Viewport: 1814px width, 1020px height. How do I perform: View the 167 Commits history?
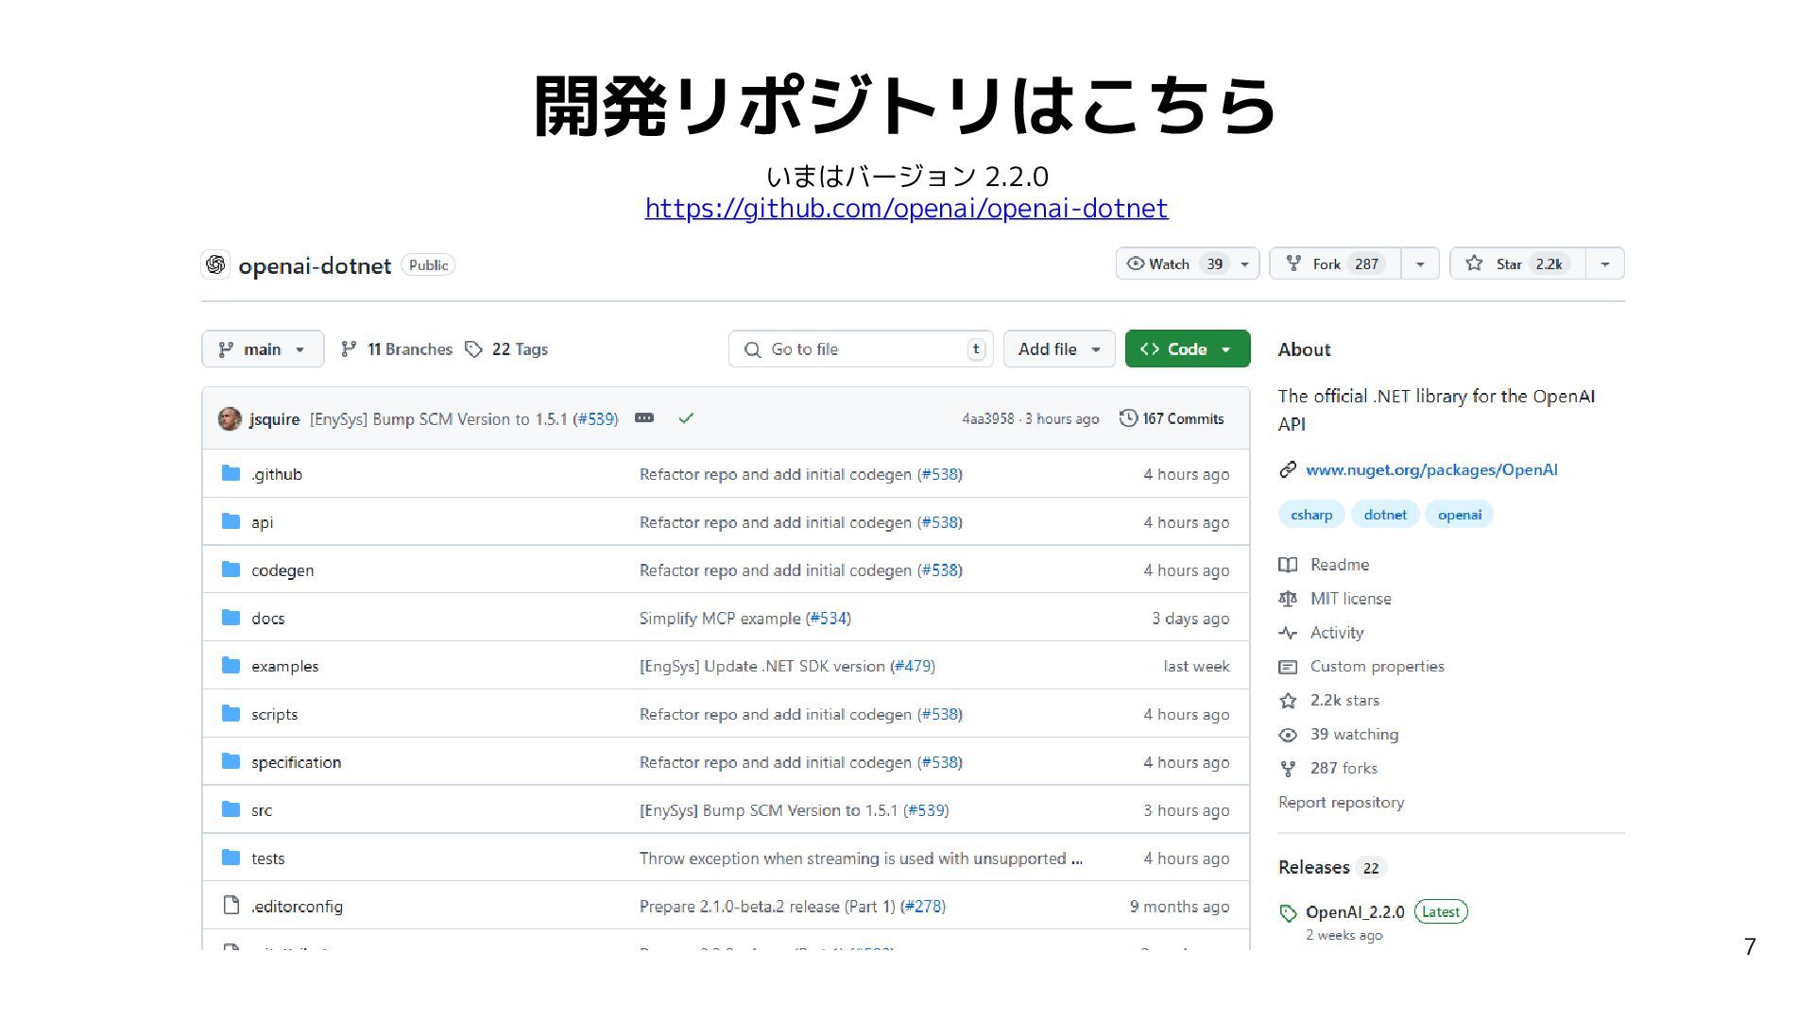(1172, 418)
